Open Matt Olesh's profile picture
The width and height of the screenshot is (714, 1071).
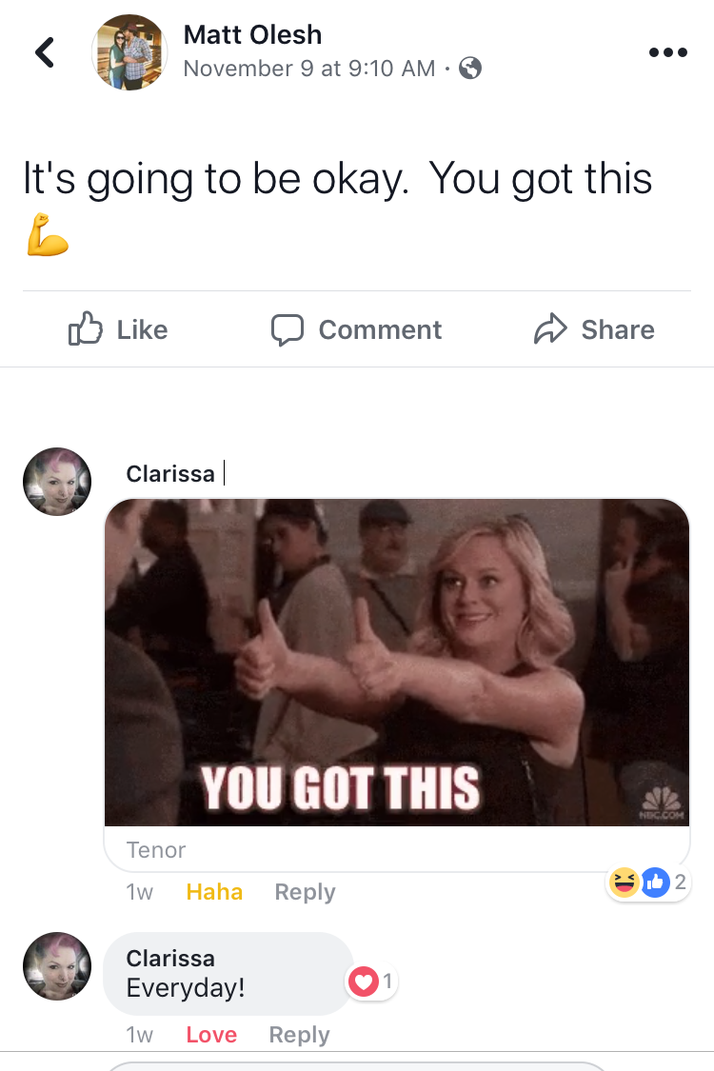point(129,52)
